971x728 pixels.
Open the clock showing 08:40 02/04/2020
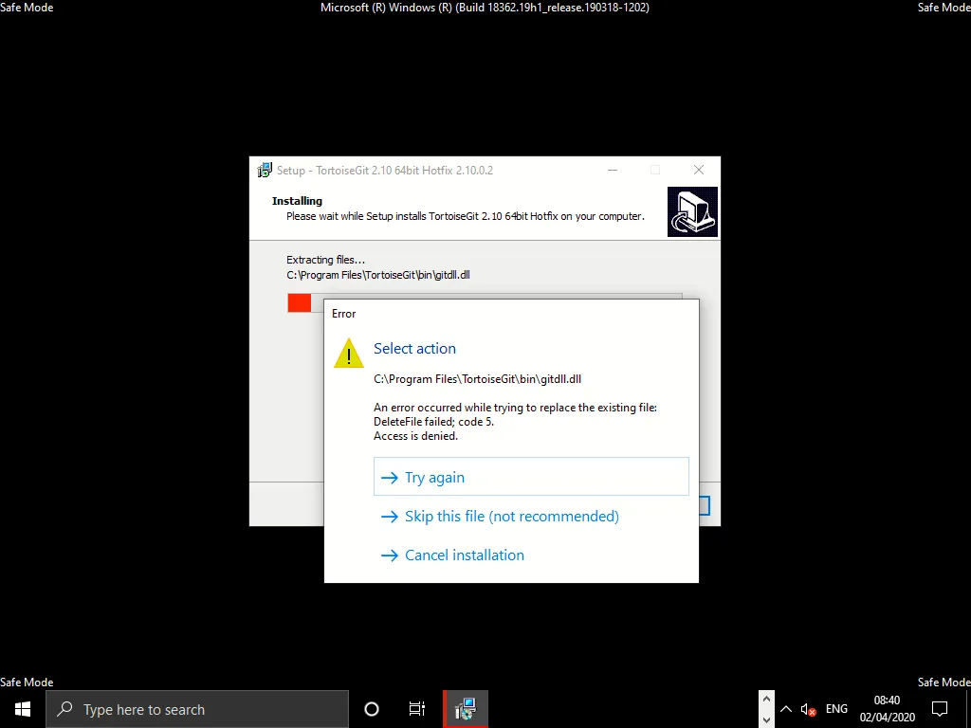click(x=887, y=709)
